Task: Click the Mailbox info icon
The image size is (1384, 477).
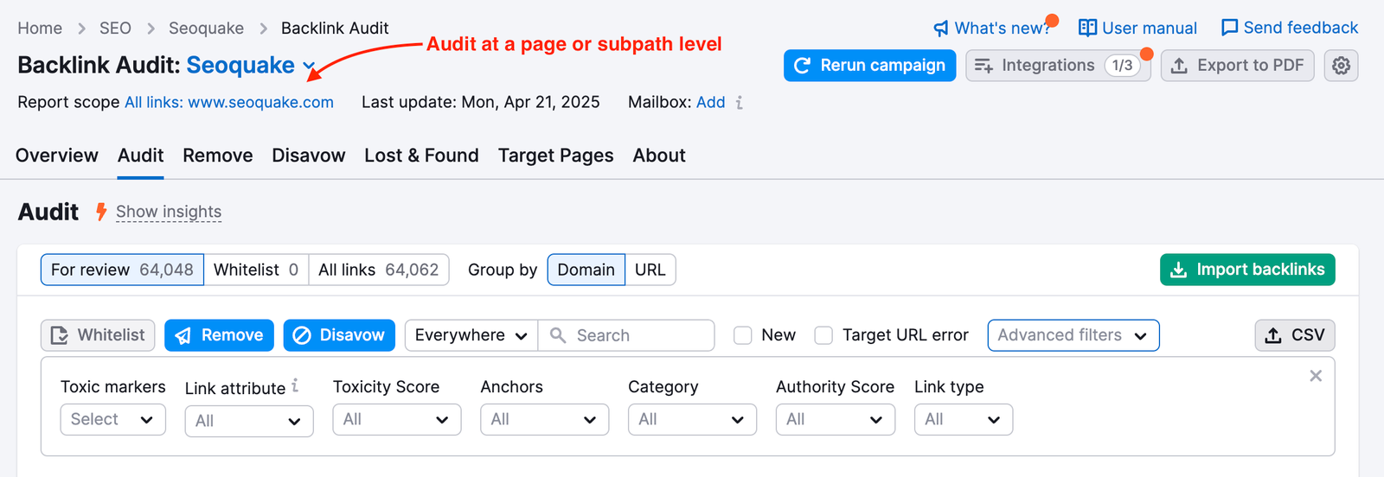Action: [x=740, y=103]
